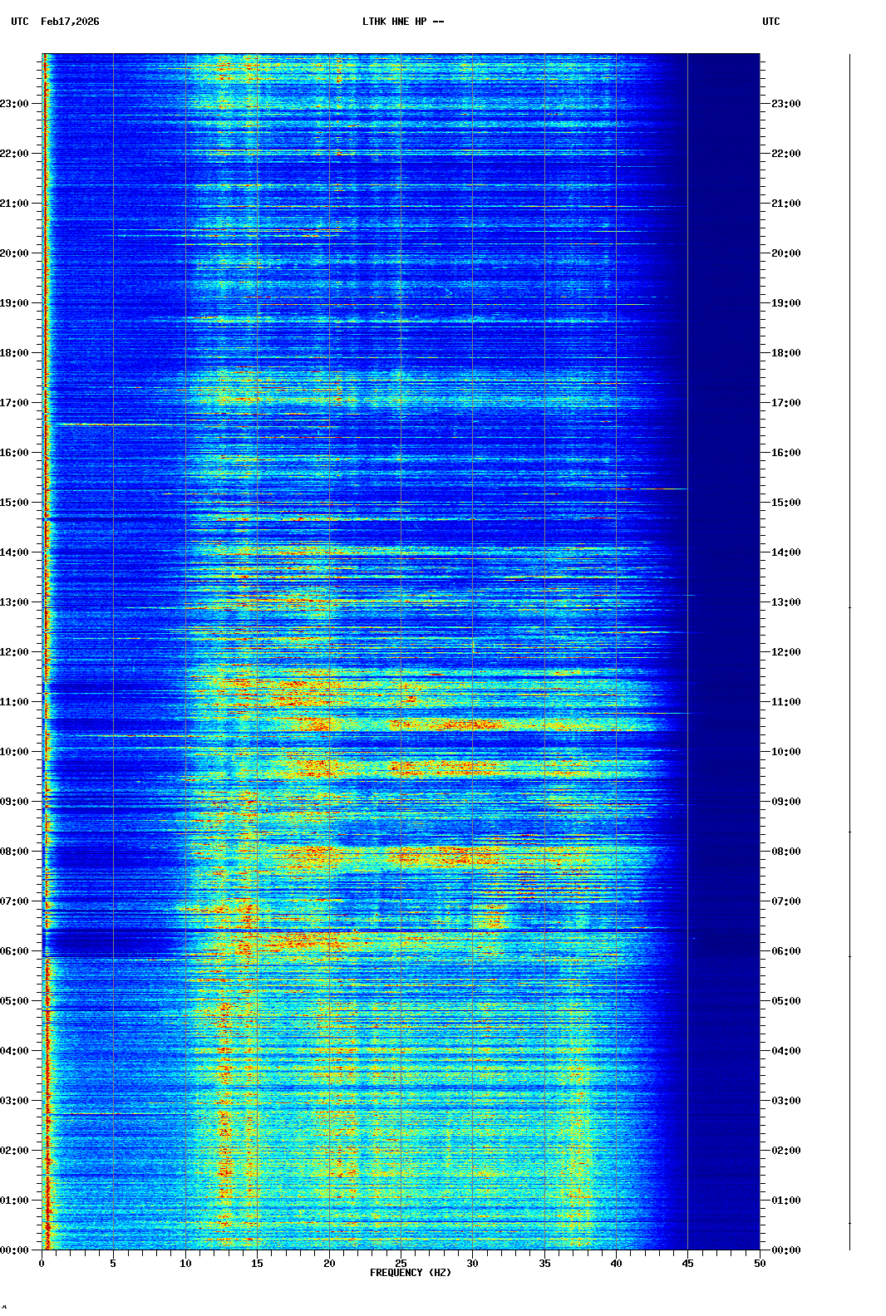This screenshot has height=1316, width=886.
Task: Click the LTHK HNE HP station title
Action: tap(402, 22)
